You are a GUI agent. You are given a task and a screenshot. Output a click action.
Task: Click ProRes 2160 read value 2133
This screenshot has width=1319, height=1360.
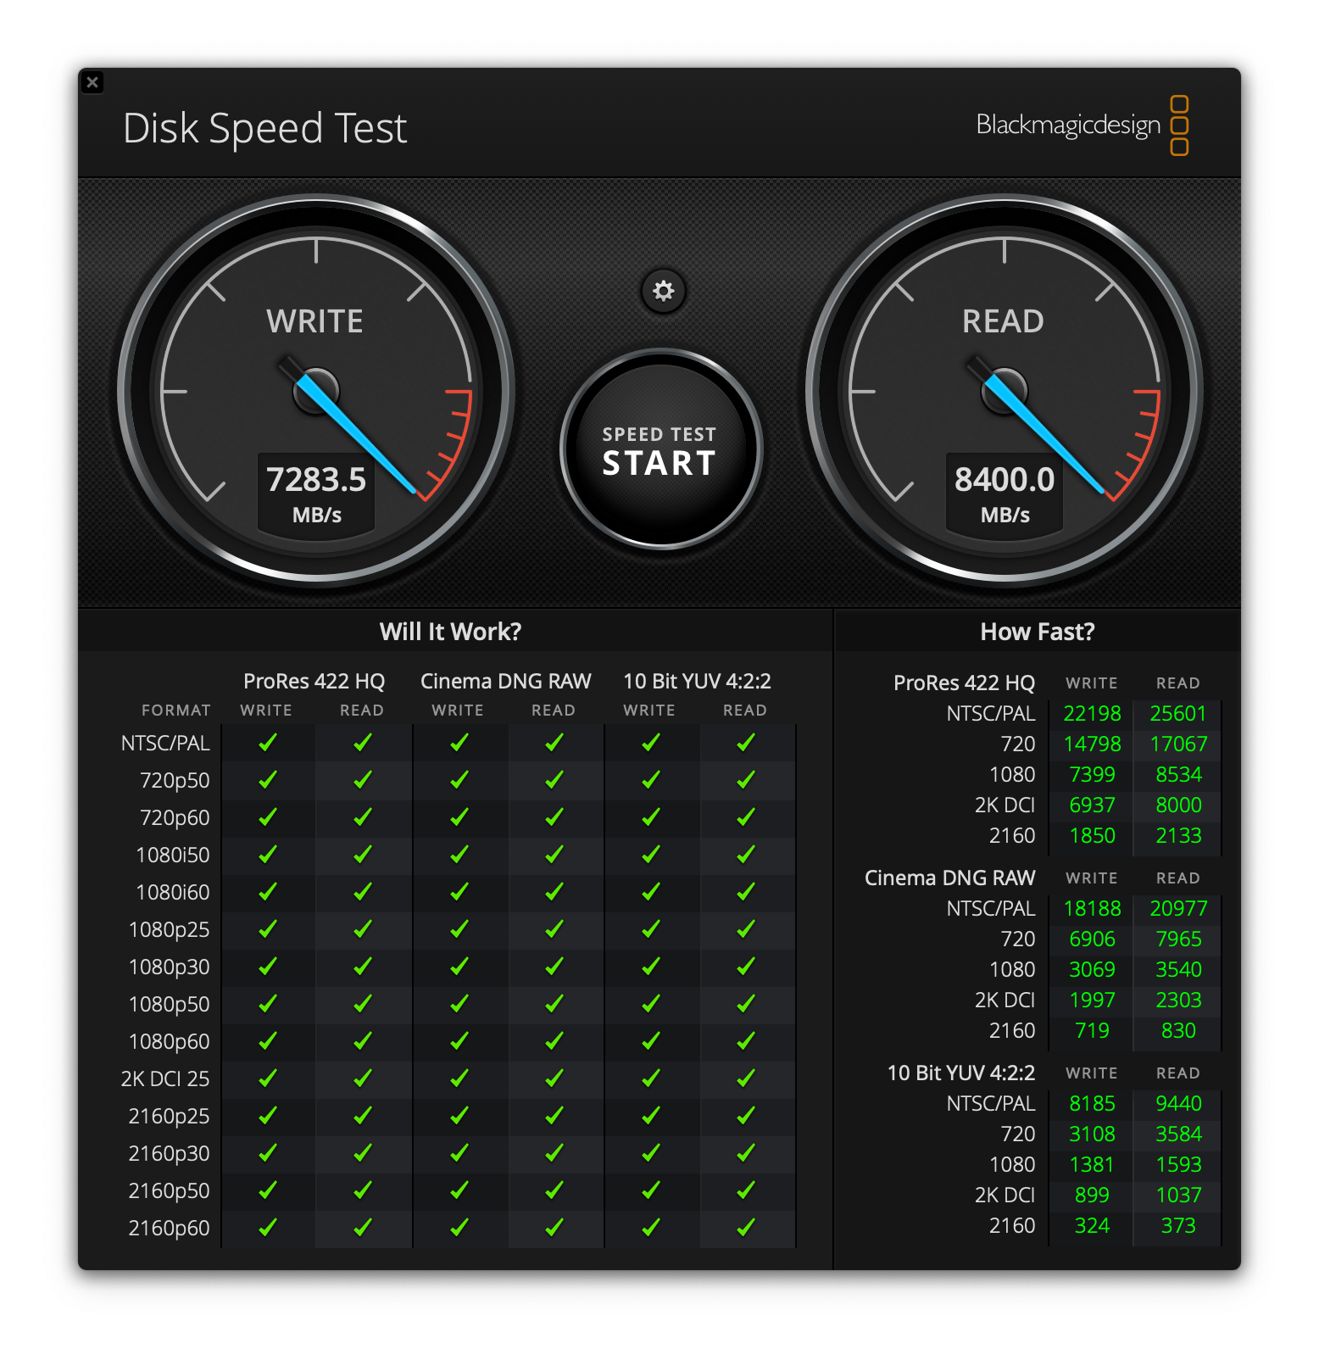click(1178, 836)
